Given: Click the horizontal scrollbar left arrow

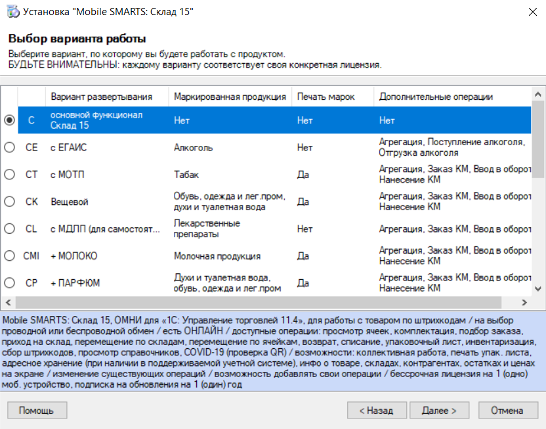Looking at the screenshot, I should (9, 302).
